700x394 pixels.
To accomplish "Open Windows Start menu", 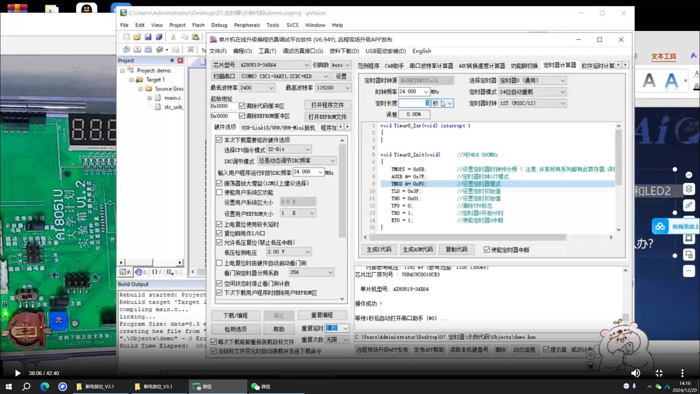I will [x=9, y=386].
